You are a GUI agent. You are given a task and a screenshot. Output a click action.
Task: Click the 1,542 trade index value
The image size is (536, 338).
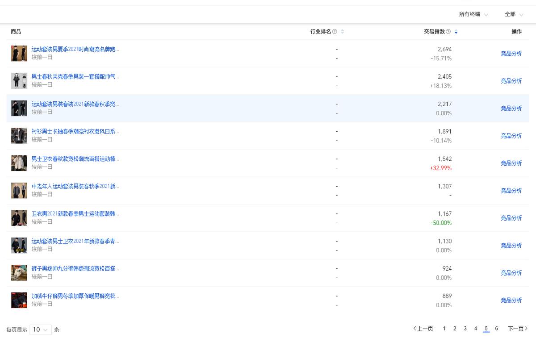click(445, 159)
